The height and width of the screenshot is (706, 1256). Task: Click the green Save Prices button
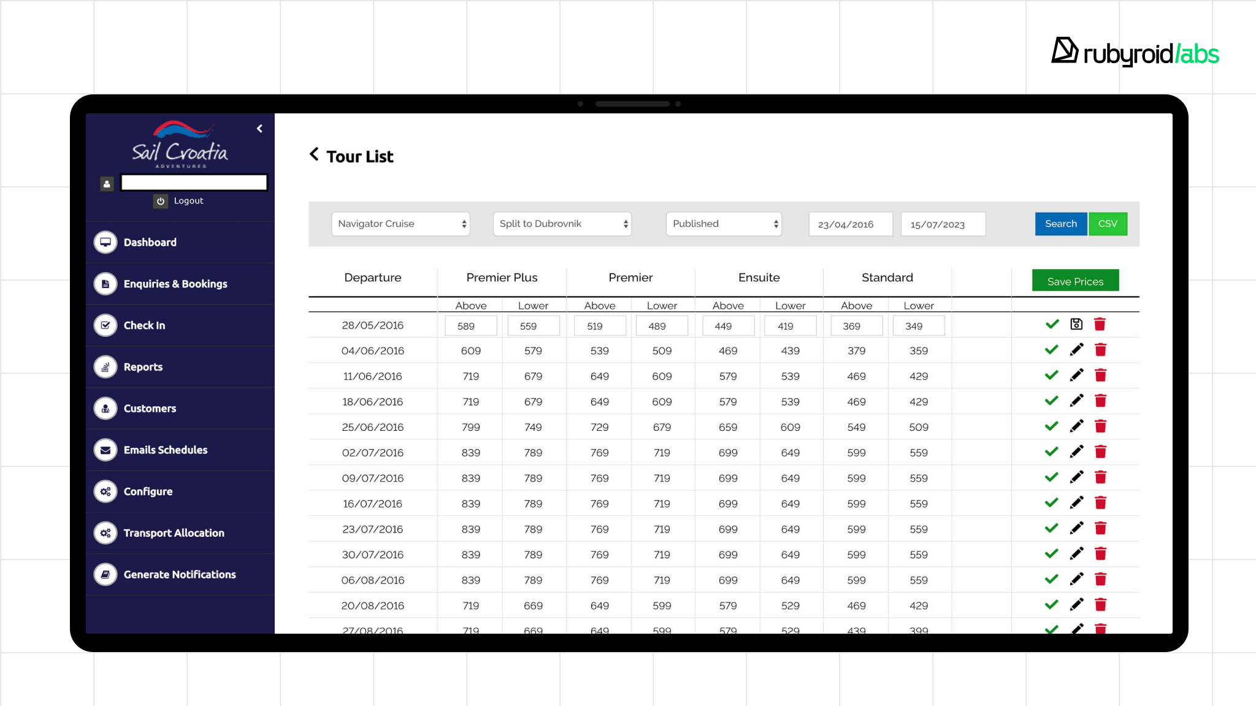1075,281
